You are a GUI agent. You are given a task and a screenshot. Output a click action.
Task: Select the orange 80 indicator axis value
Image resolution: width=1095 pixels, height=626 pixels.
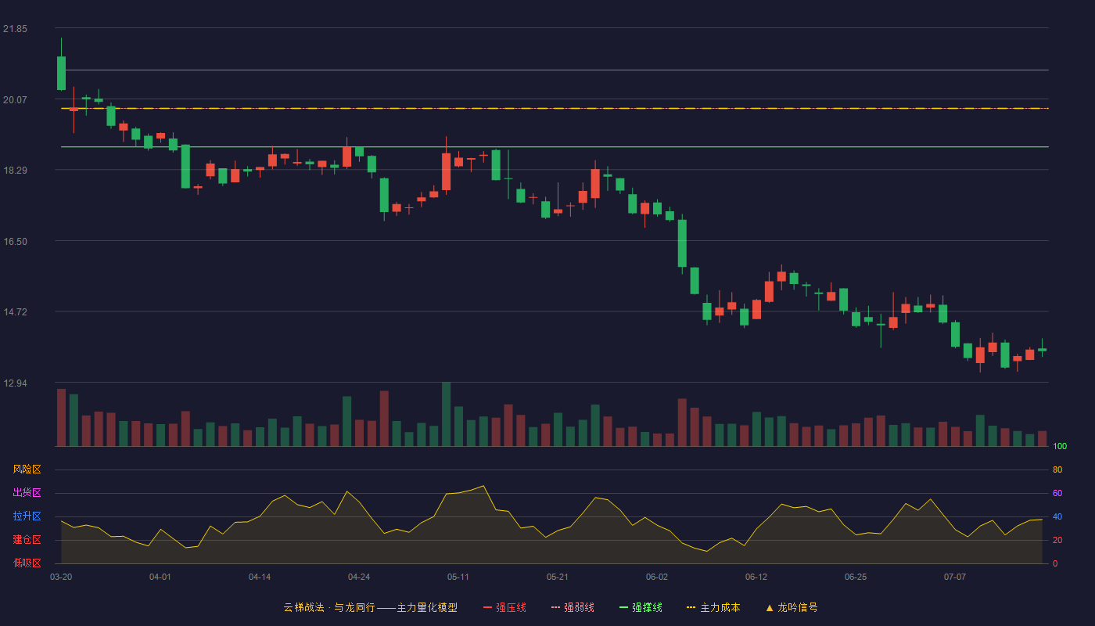coord(1057,469)
